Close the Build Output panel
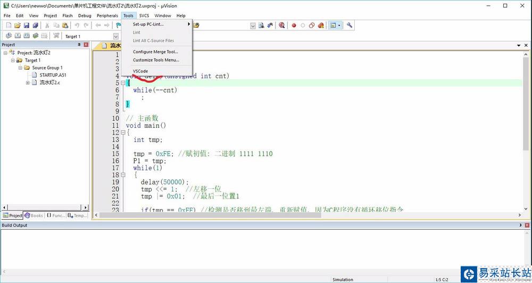 click(527, 226)
